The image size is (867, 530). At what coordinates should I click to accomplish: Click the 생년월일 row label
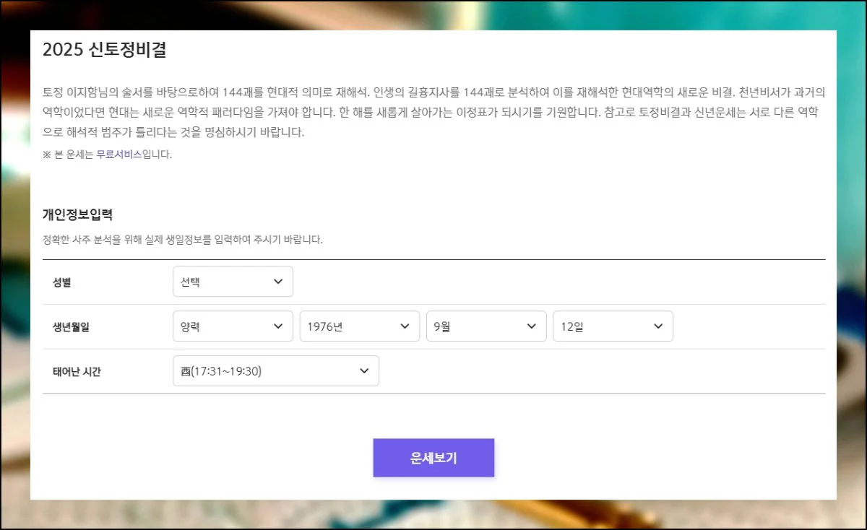coord(71,327)
